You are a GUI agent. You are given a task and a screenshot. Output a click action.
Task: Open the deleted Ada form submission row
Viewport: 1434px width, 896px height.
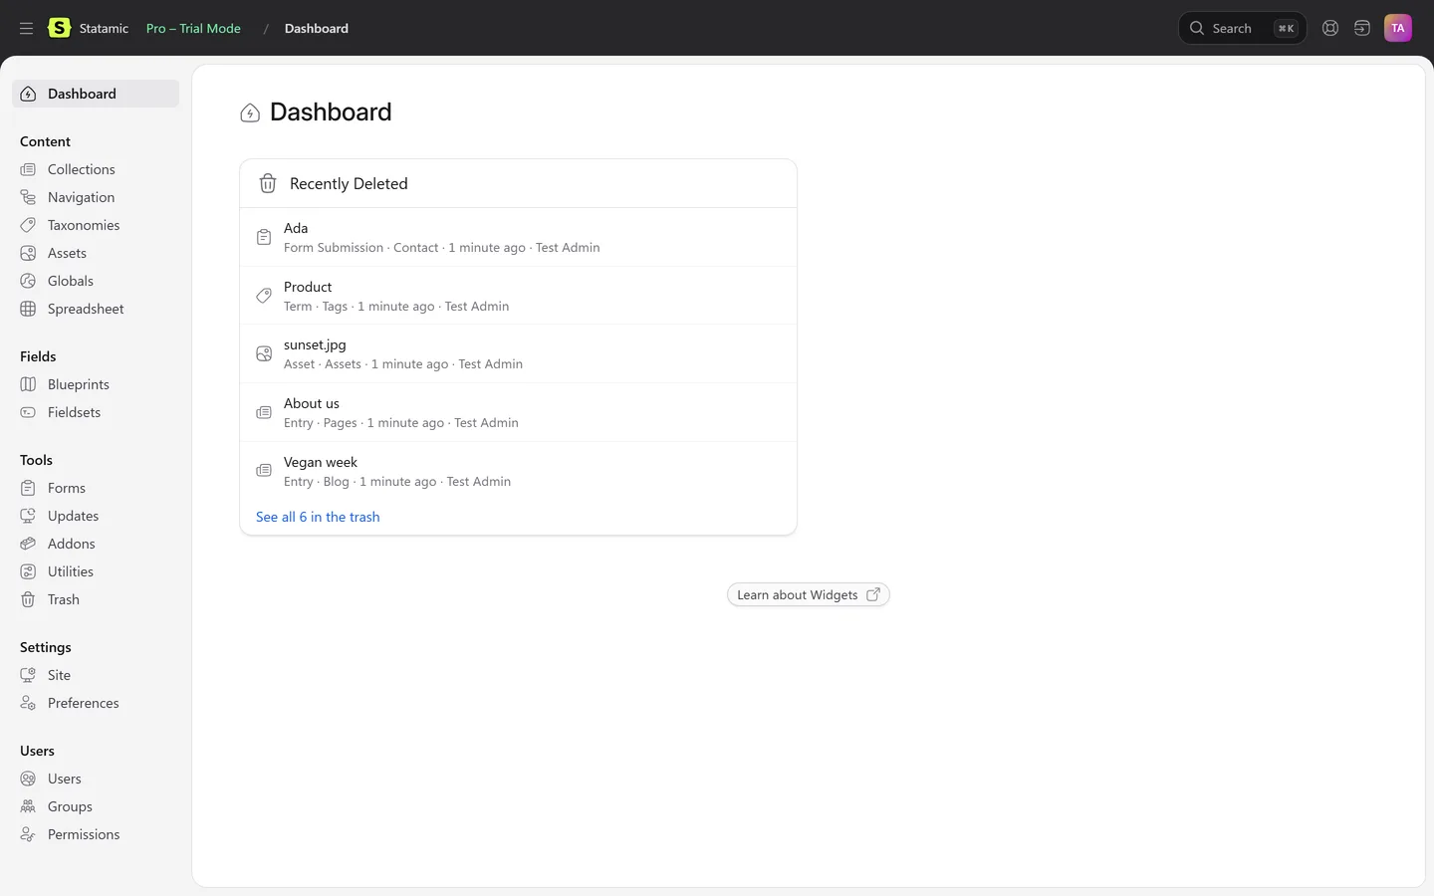click(x=518, y=237)
